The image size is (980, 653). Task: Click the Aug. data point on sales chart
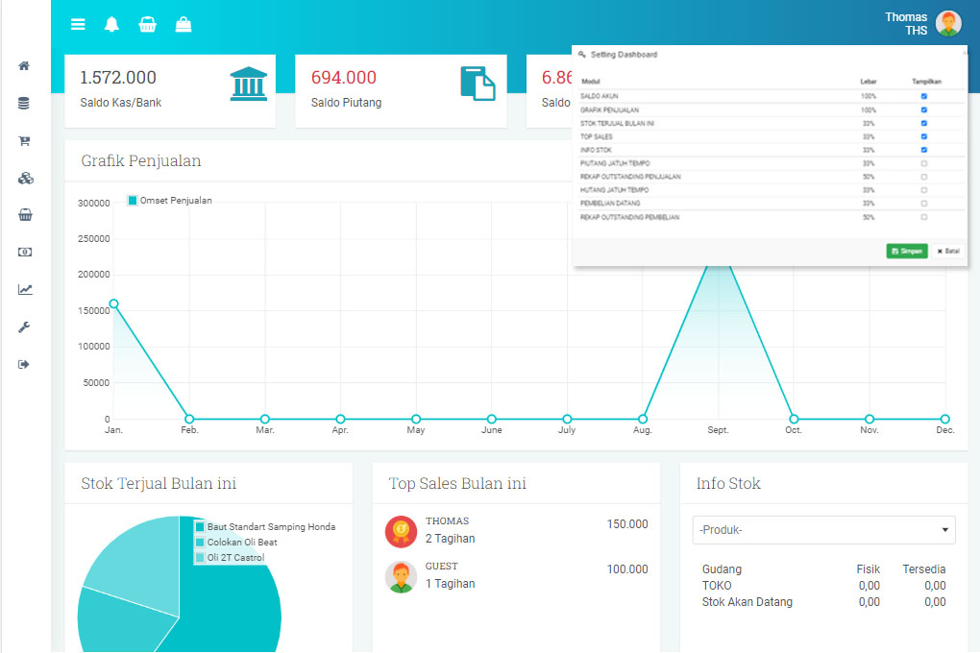coord(643,419)
